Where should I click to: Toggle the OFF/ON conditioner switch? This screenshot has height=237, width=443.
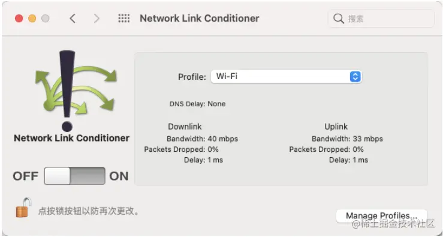(x=74, y=176)
